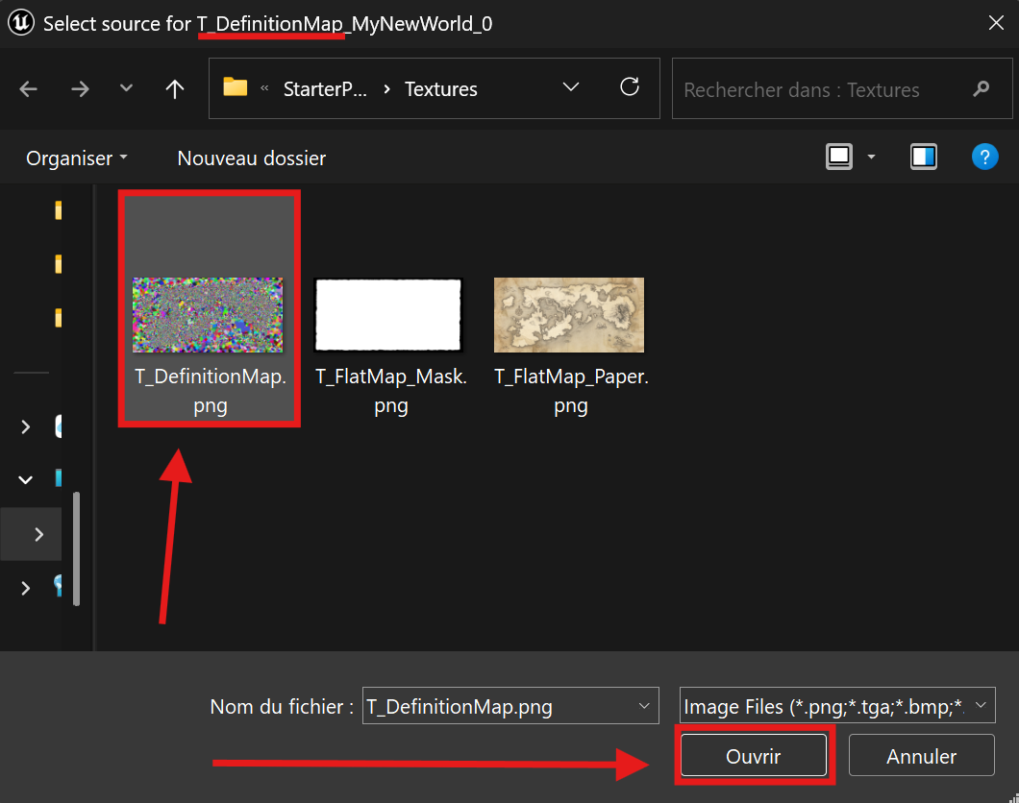Go forward to next folder
This screenshot has height=803, width=1019.
point(80,89)
